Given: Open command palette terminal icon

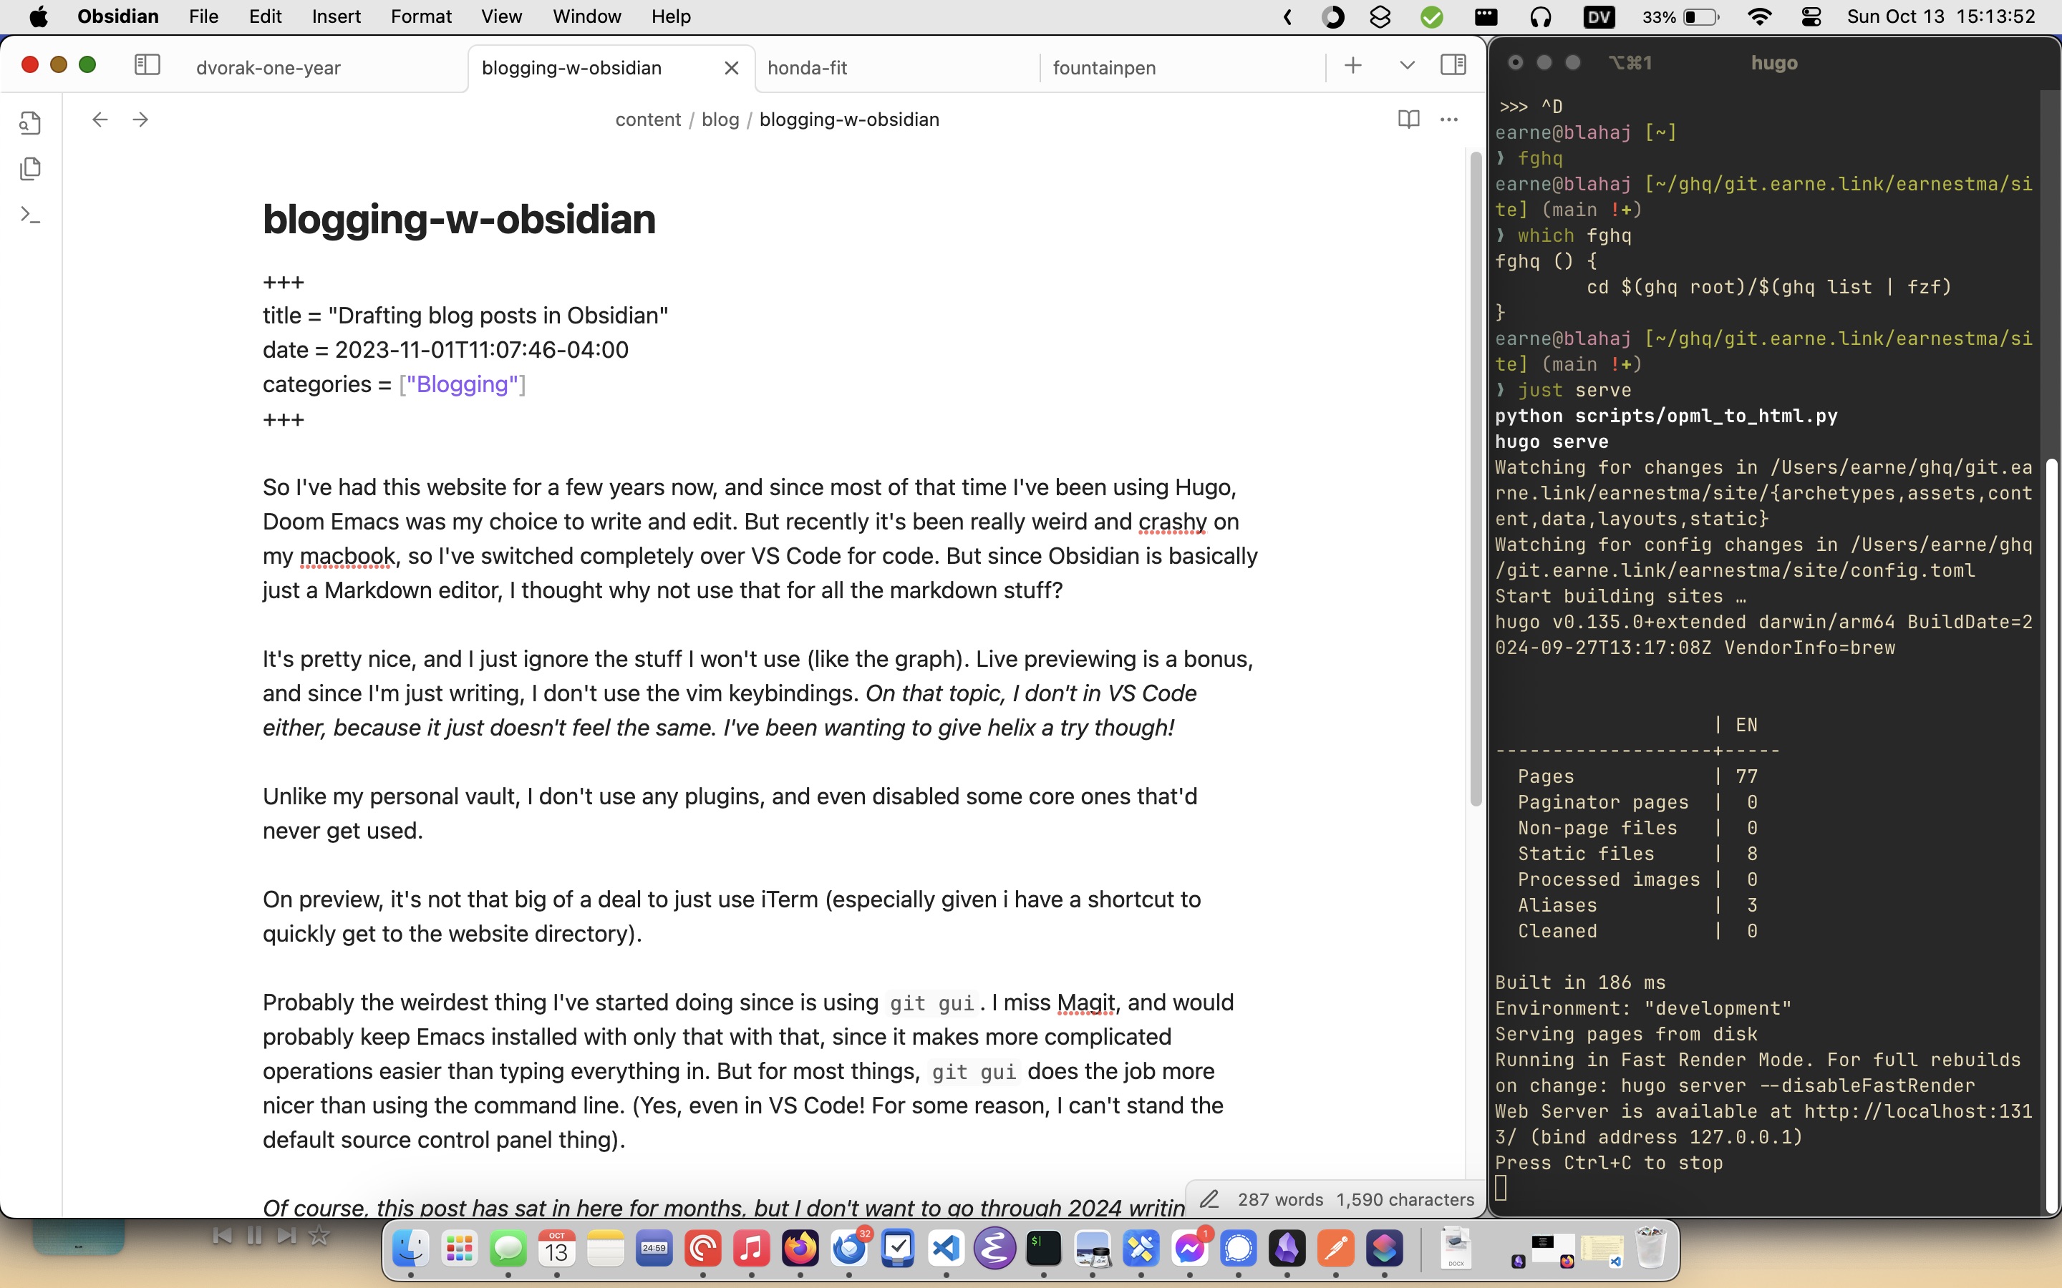Looking at the screenshot, I should (31, 215).
